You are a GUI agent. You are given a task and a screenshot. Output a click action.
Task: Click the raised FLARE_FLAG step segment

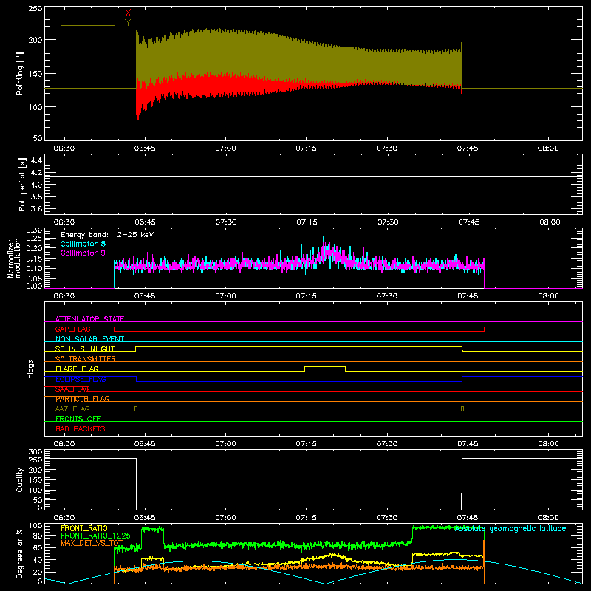click(x=325, y=366)
